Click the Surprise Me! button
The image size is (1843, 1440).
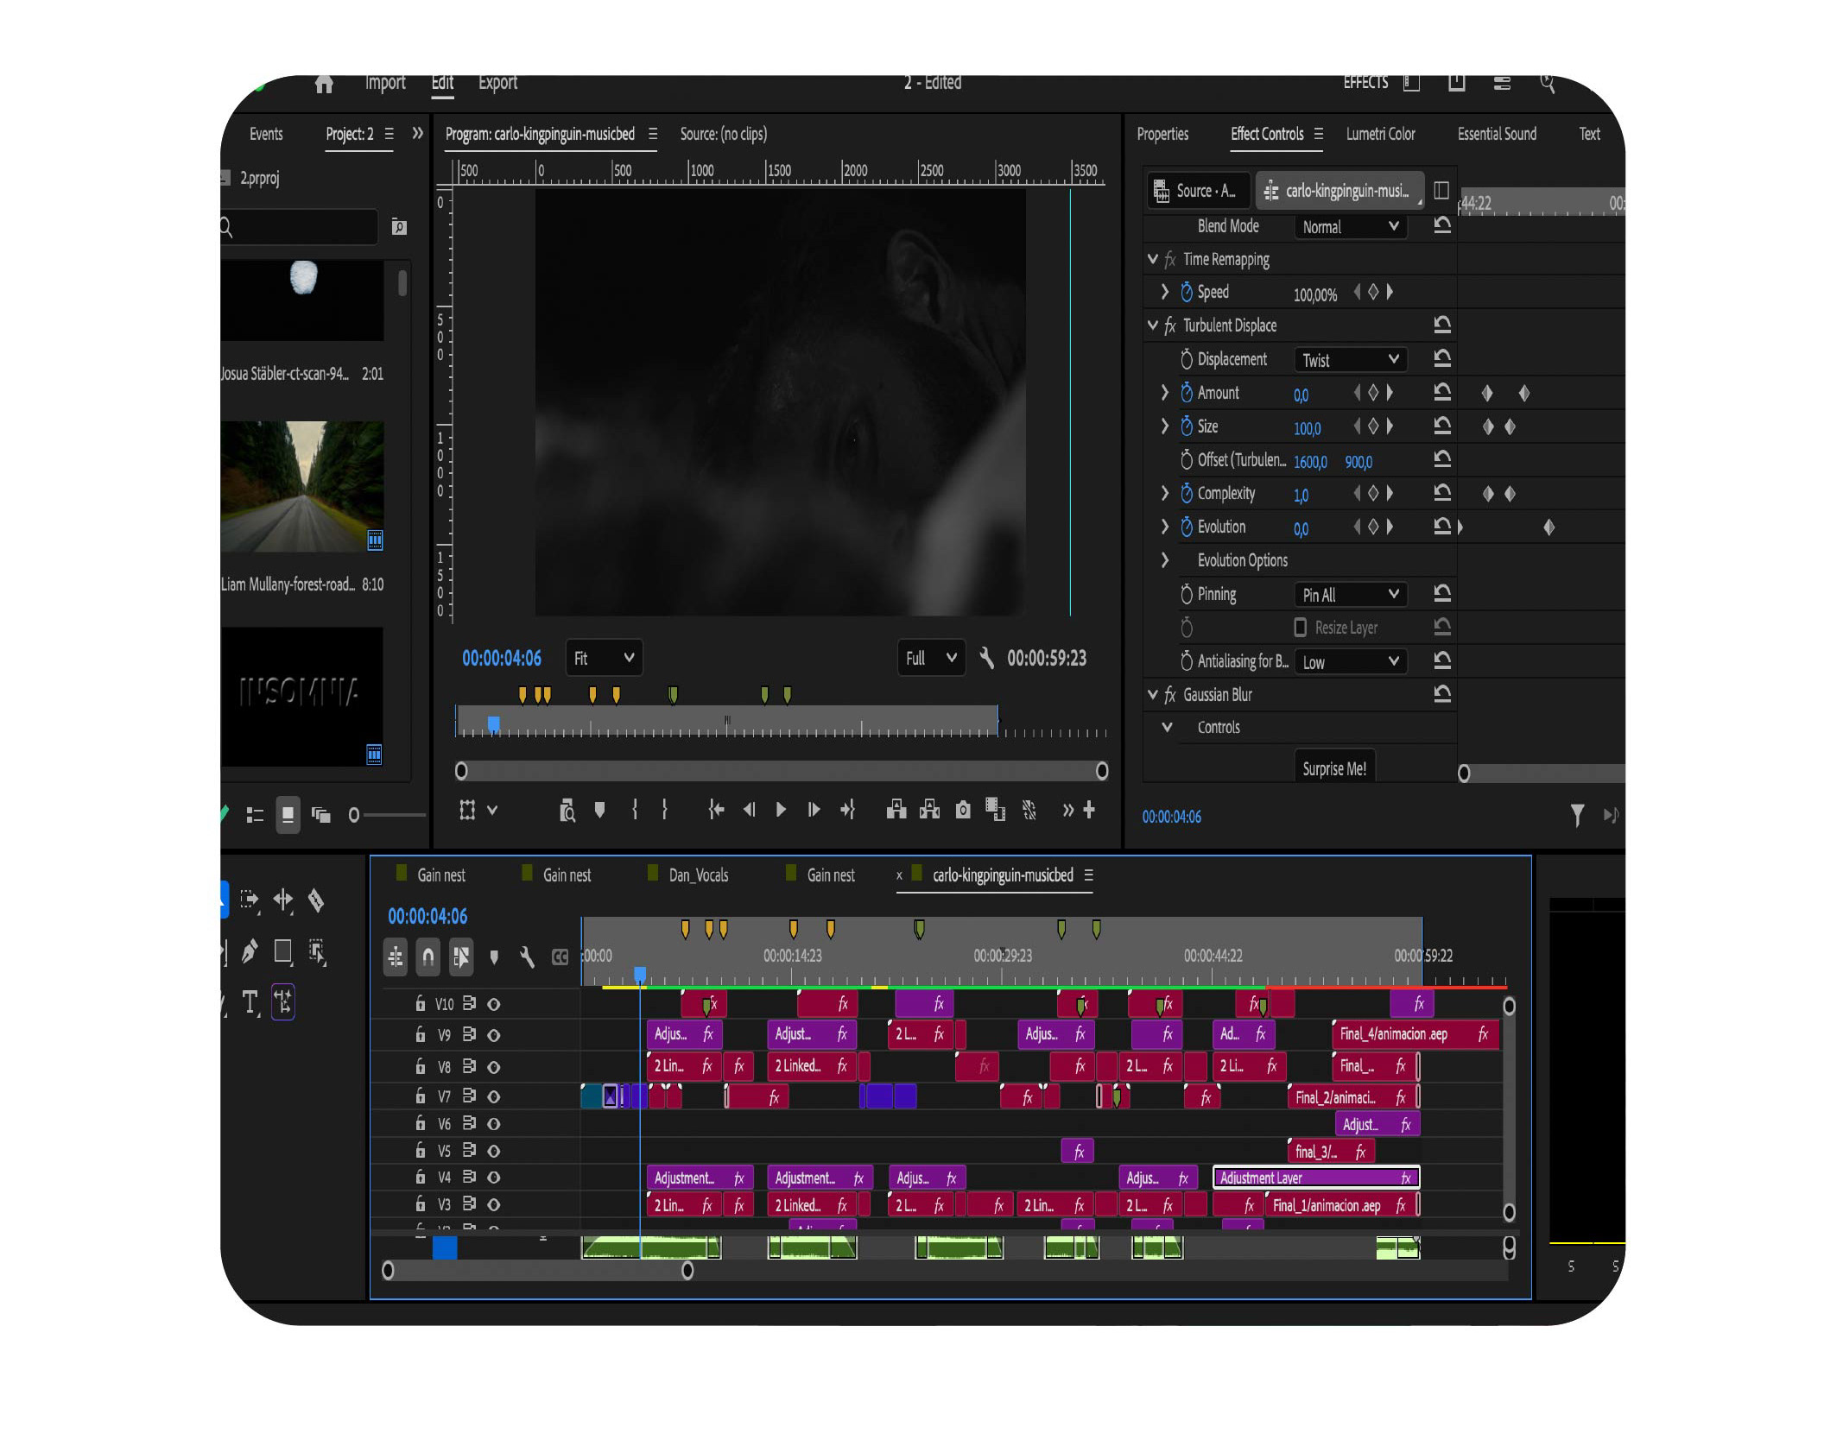point(1334,767)
